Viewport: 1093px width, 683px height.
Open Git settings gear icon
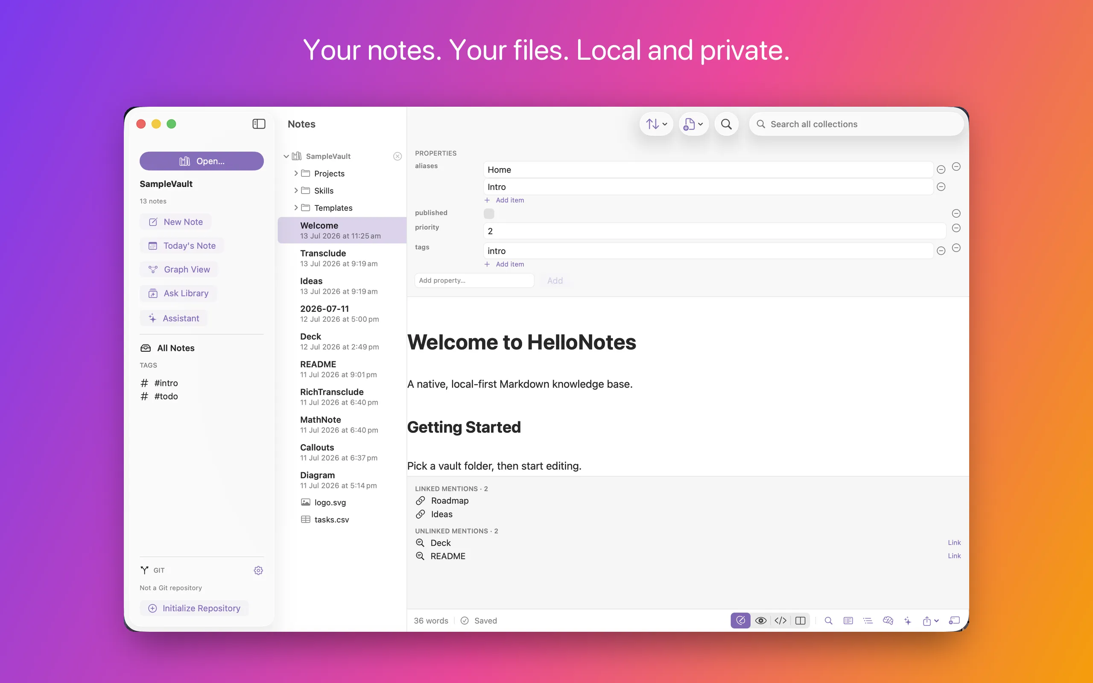click(258, 571)
